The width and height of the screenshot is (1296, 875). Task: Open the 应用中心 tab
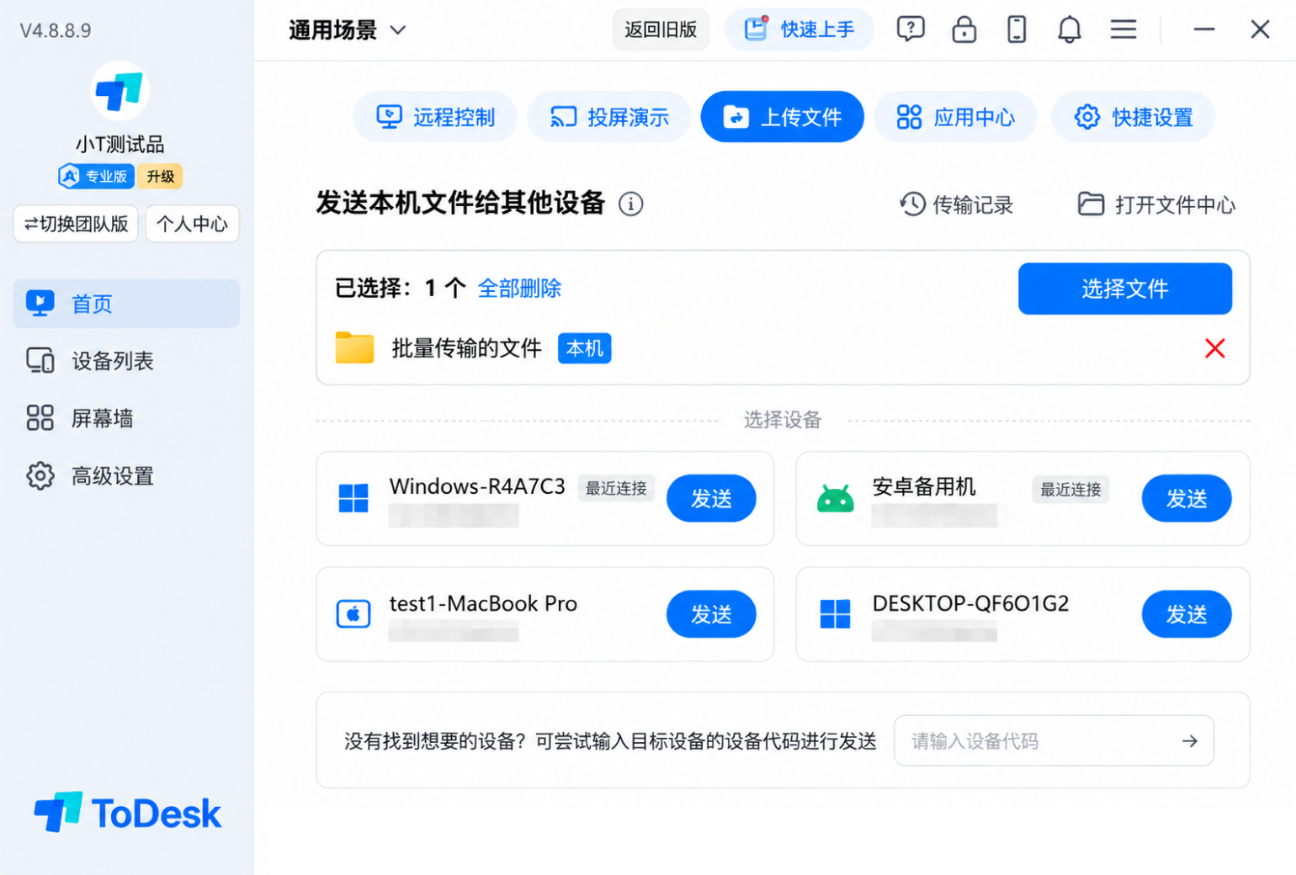[x=956, y=117]
